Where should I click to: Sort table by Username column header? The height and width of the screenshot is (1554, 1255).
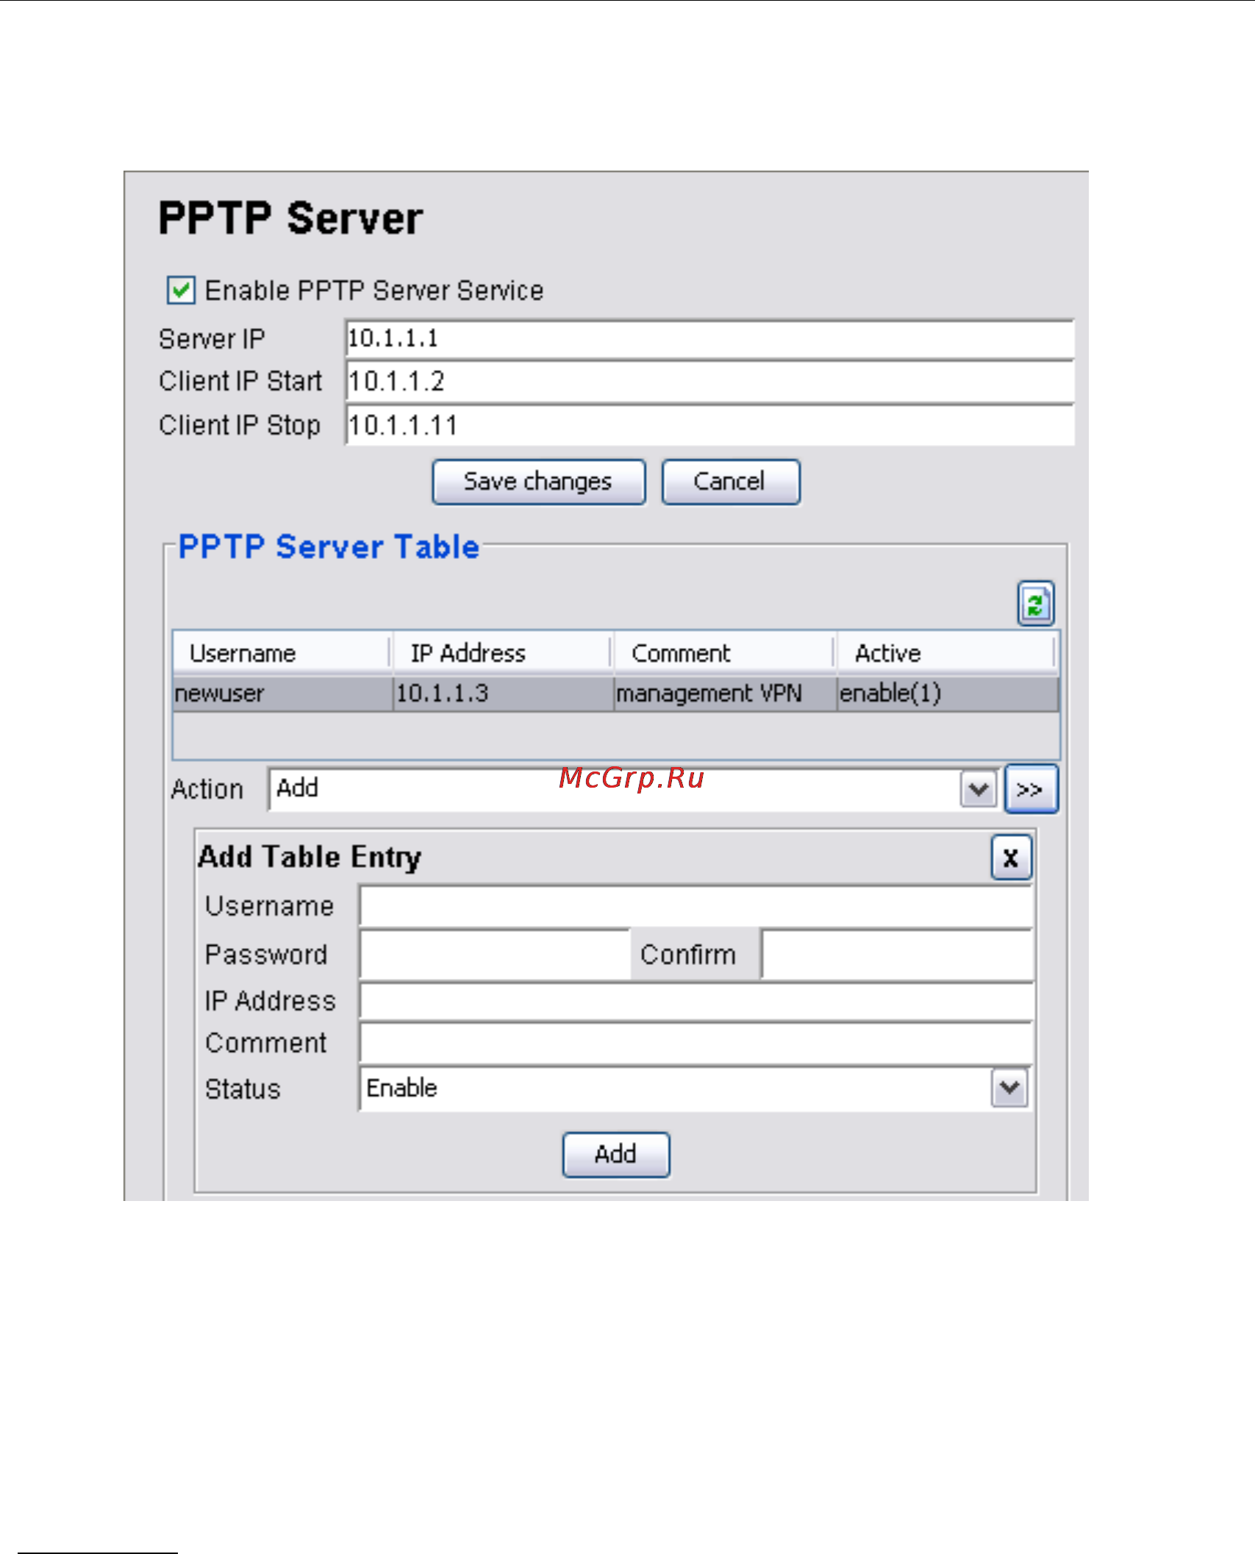[x=282, y=653]
